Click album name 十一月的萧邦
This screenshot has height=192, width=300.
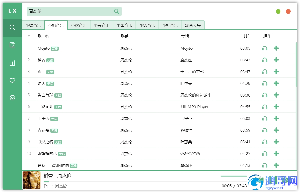click(192, 72)
